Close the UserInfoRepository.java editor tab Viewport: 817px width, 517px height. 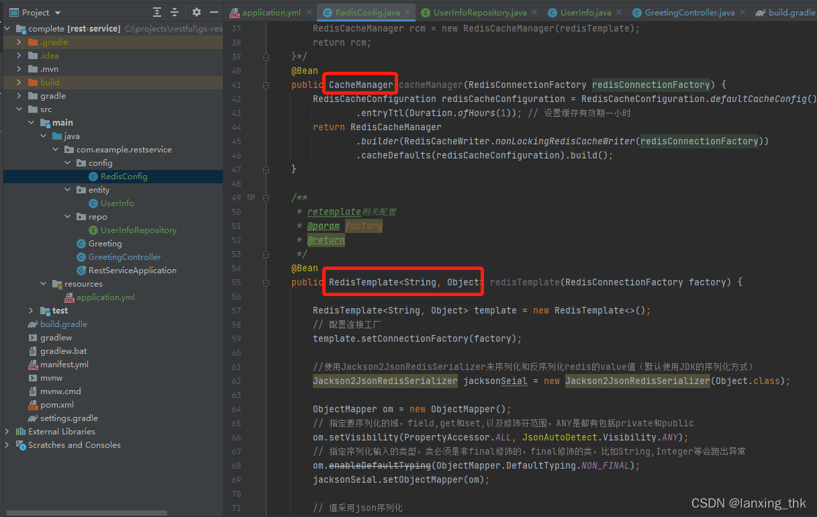[x=534, y=13]
